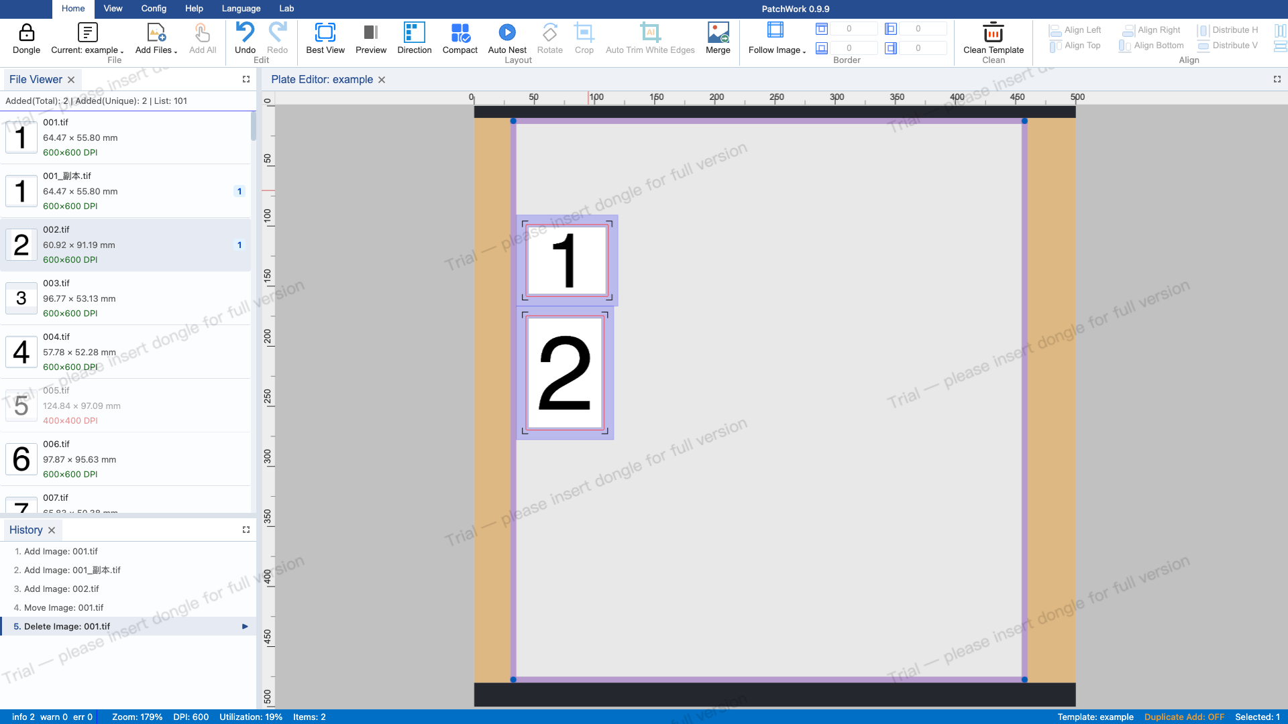The image size is (1288, 724).
Task: Click the Rotate tool
Action: coord(550,39)
